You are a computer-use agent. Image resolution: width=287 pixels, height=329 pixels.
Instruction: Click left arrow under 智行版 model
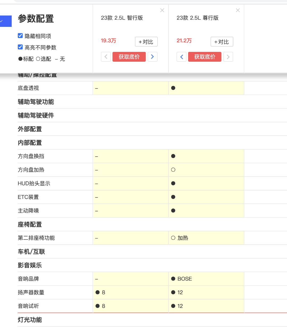(106, 57)
